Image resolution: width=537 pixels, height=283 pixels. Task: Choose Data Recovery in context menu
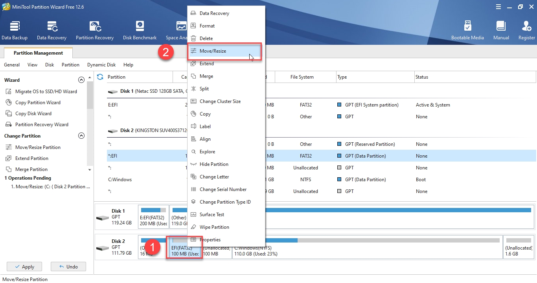point(226,13)
